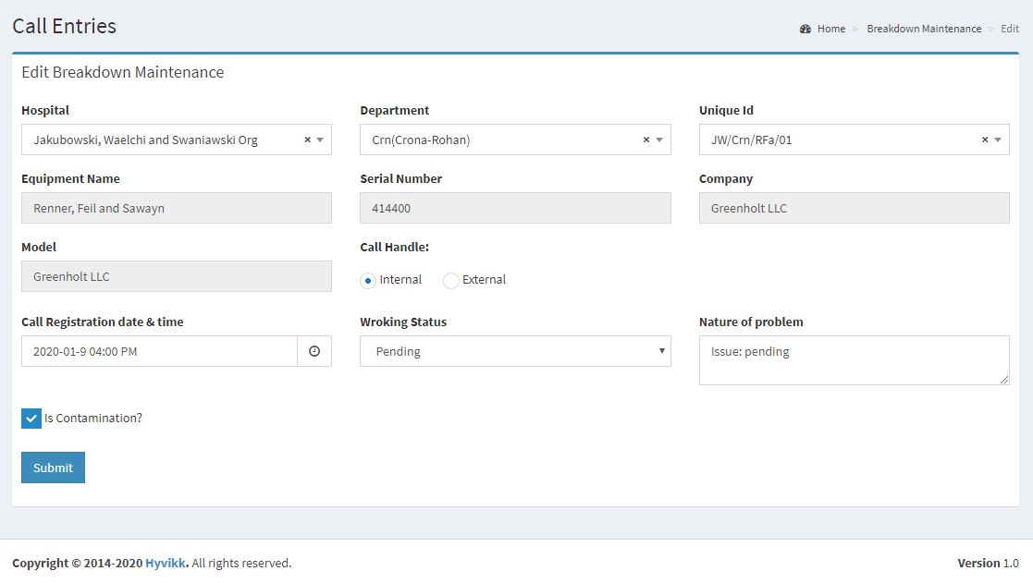Select the External call handle option
This screenshot has height=583, width=1033.
[x=450, y=279]
